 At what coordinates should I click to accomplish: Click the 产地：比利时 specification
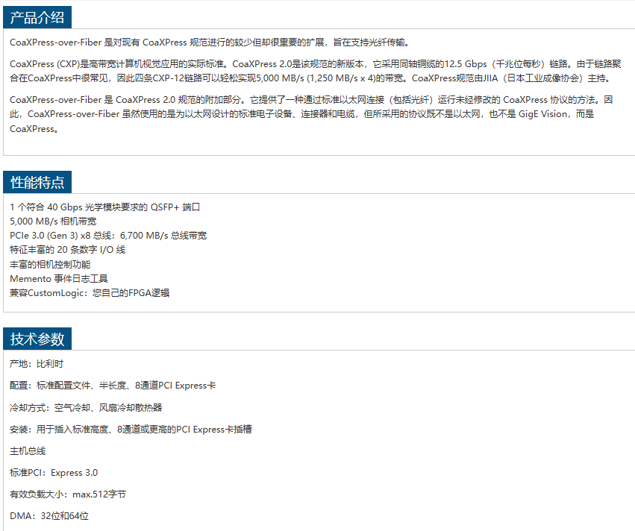point(37,364)
